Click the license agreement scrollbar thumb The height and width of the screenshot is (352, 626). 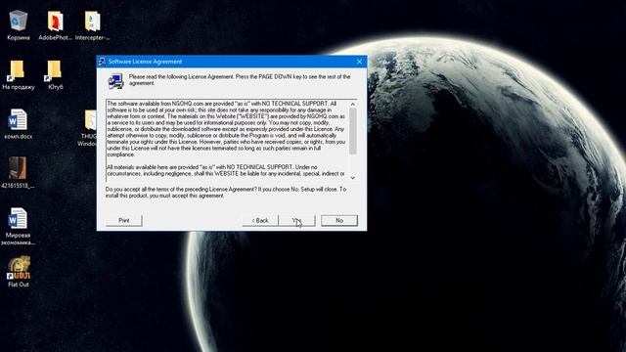[x=353, y=131]
